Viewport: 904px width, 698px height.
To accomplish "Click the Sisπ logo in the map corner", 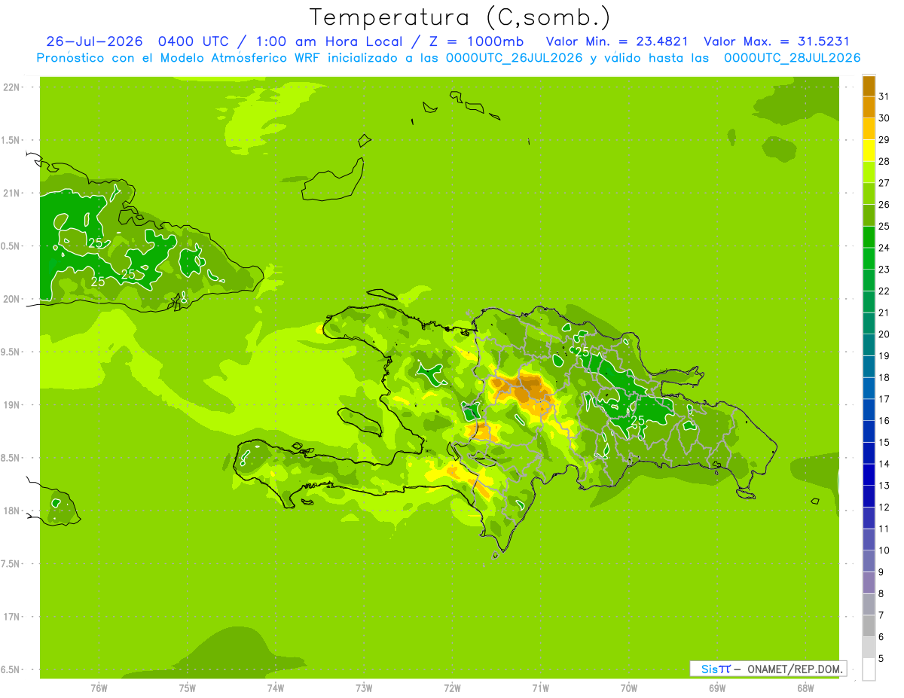I will click(715, 669).
